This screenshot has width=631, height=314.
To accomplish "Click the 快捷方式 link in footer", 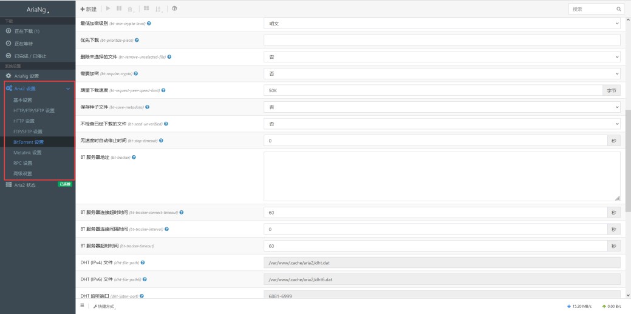I will click(x=104, y=307).
